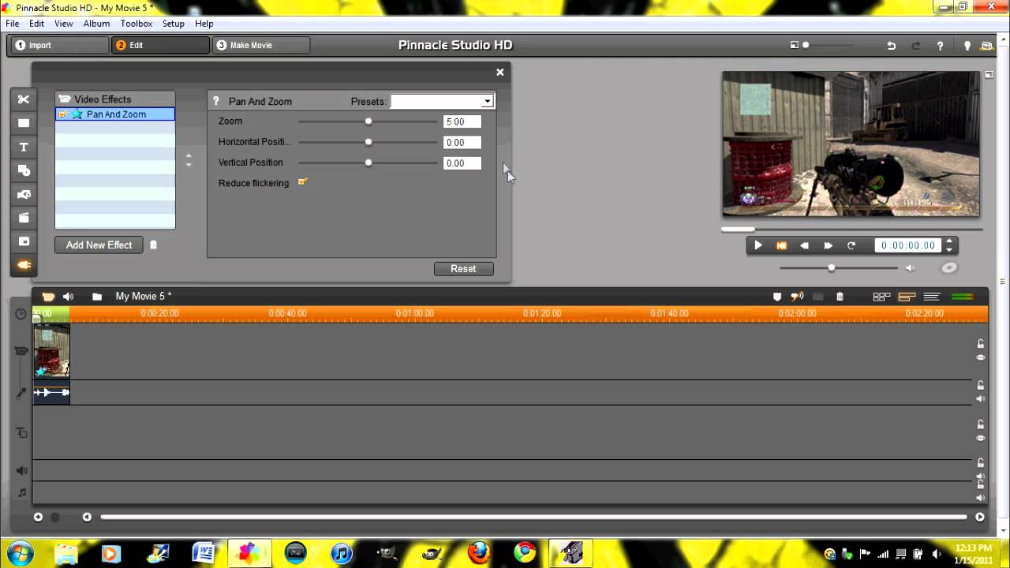The height and width of the screenshot is (568, 1010).
Task: Open the camera frame grab tool
Action: [24, 194]
